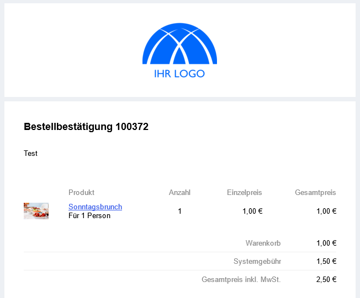Click the Einzelpreis column header
This screenshot has width=360, height=298.
244,192
